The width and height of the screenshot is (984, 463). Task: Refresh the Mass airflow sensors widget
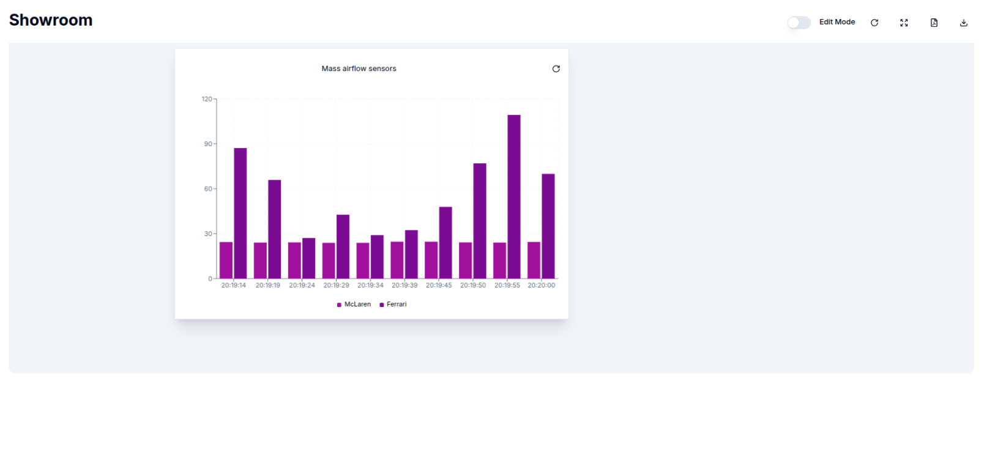point(556,69)
